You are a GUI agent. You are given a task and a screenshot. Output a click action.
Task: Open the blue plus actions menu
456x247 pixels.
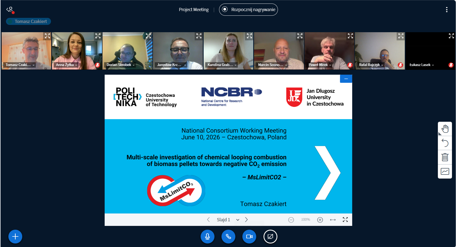[15, 236]
